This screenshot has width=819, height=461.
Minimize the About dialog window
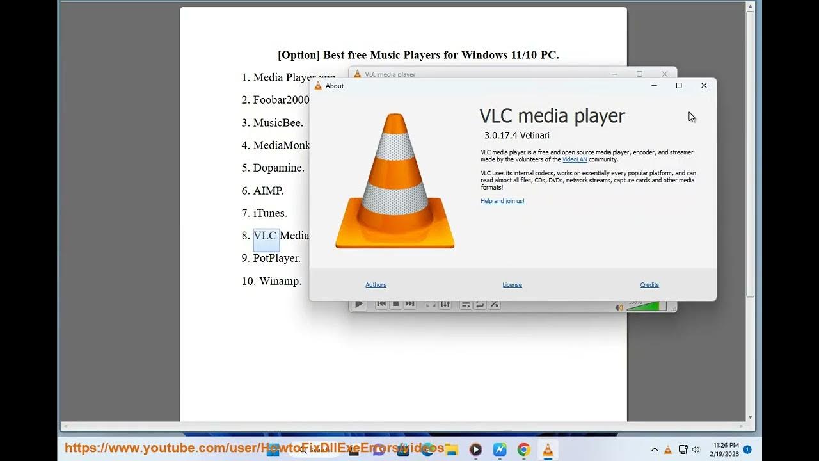tap(654, 86)
